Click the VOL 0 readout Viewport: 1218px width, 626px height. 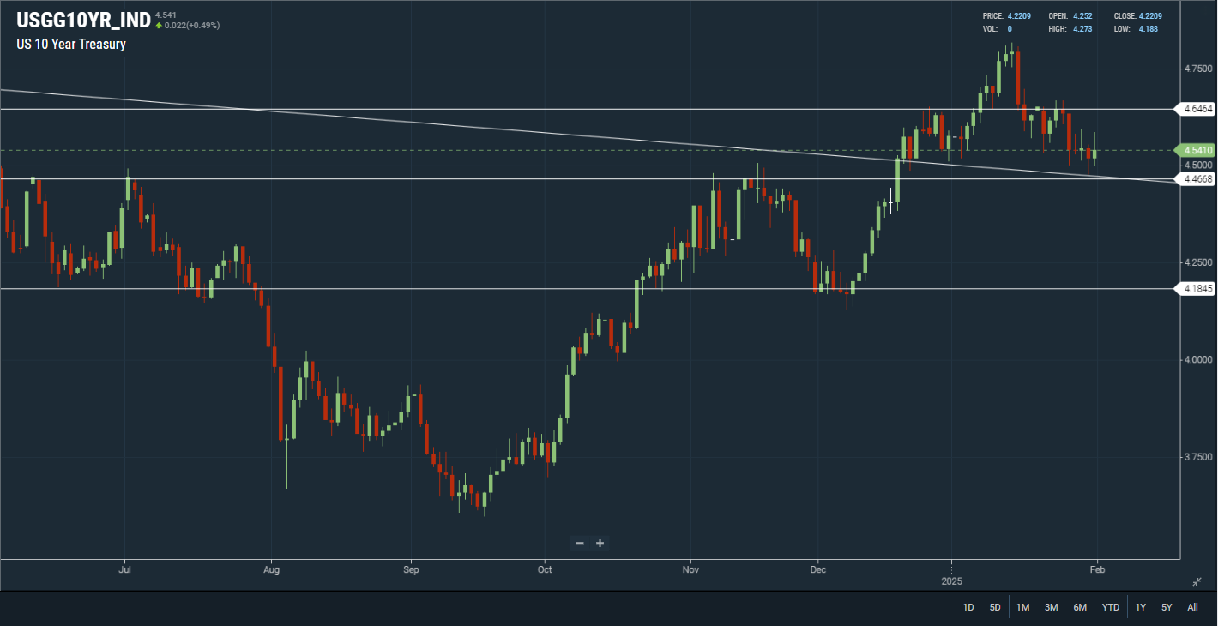tap(998, 29)
